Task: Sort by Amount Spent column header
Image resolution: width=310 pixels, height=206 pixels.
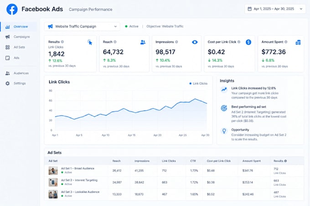Action: tap(252, 161)
